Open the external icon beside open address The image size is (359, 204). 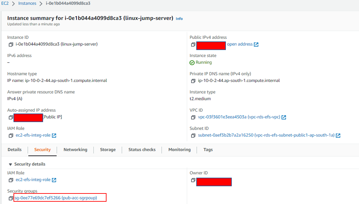pyautogui.click(x=256, y=44)
